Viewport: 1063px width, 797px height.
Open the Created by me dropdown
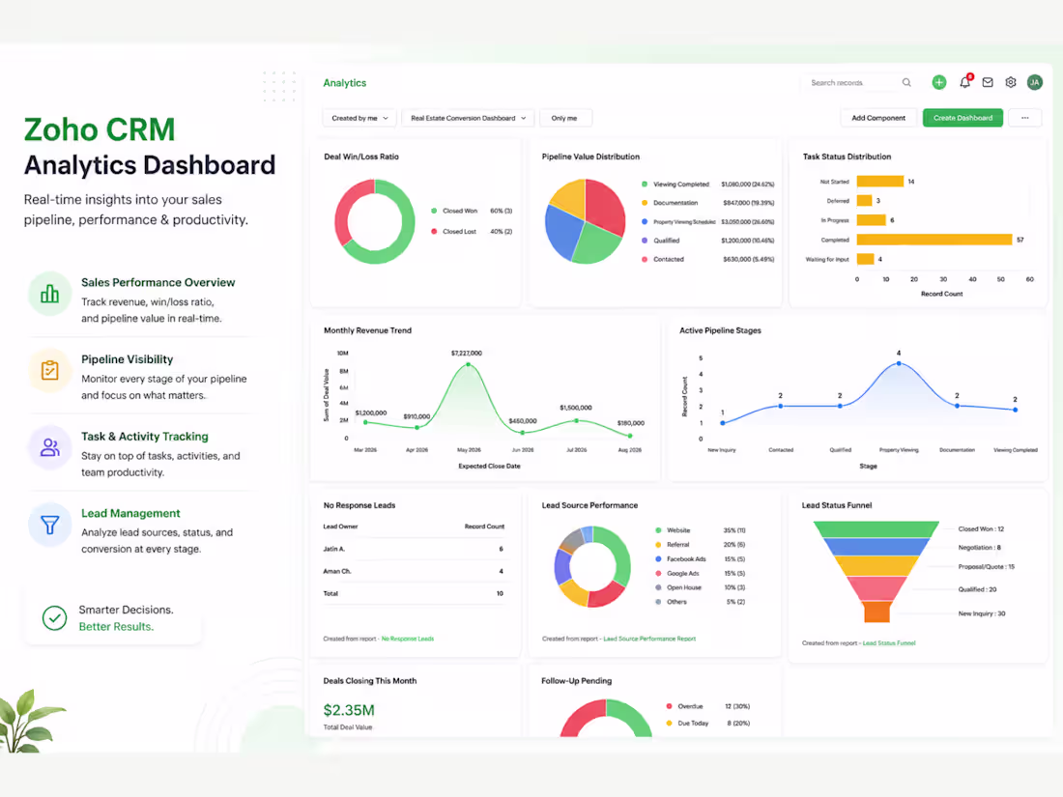pos(359,118)
